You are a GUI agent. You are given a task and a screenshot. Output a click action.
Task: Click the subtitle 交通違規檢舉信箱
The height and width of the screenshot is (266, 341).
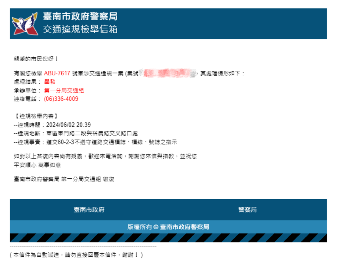coord(80,29)
